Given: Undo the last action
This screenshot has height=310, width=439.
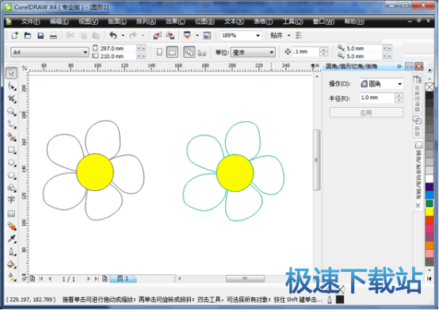Looking at the screenshot, I should [113, 36].
